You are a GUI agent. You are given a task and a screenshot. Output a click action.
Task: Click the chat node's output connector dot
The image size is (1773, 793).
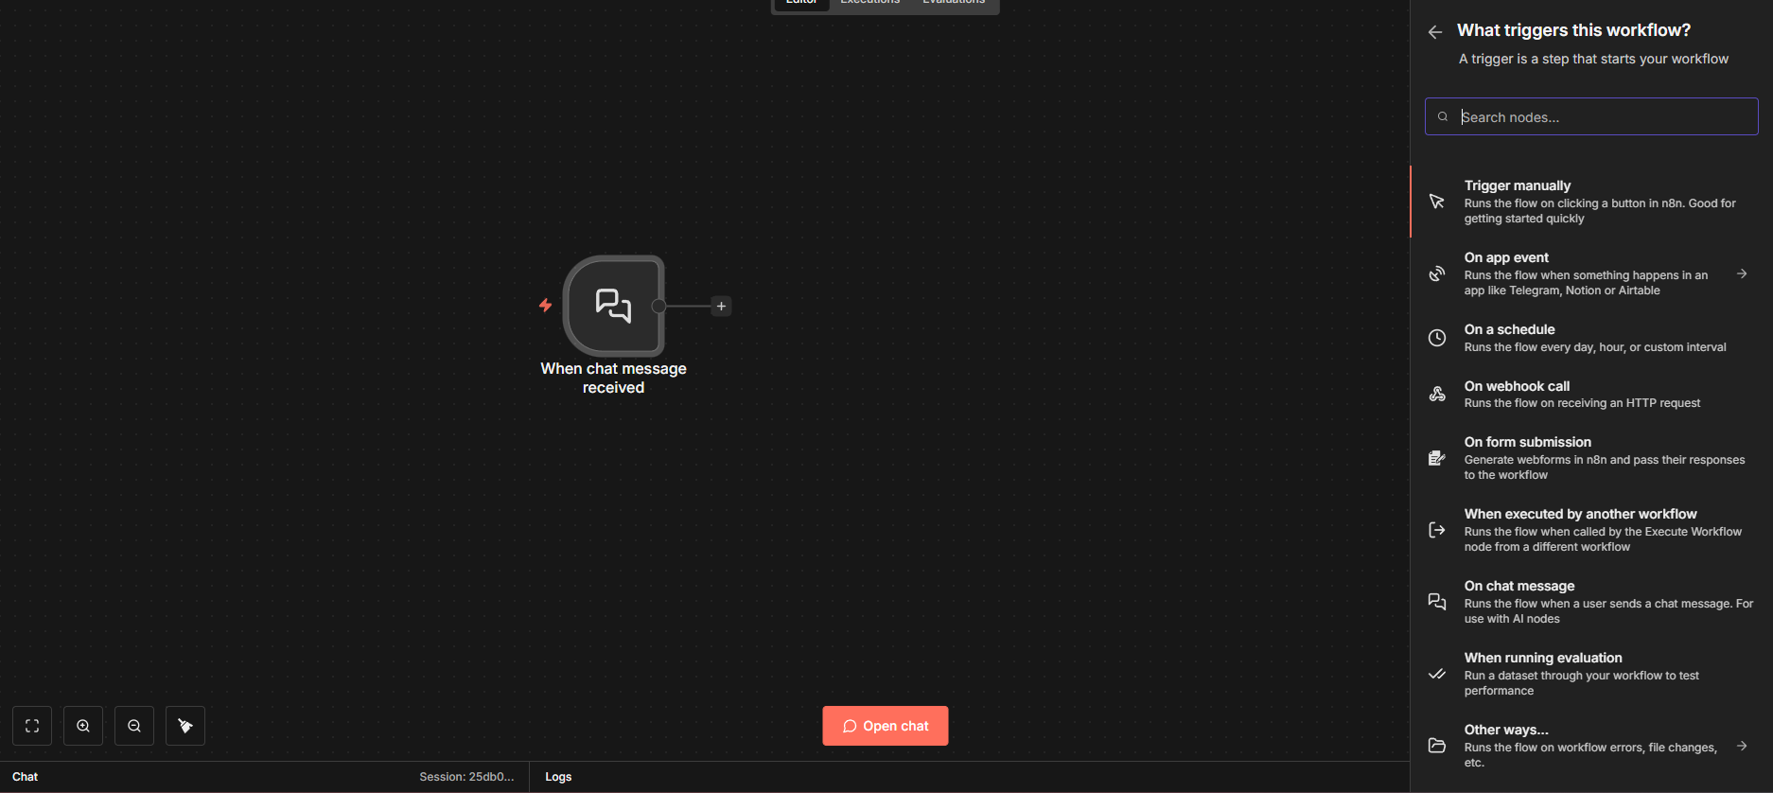659,306
